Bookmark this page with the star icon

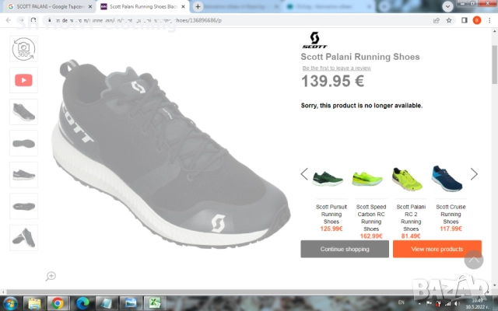pos(448,20)
